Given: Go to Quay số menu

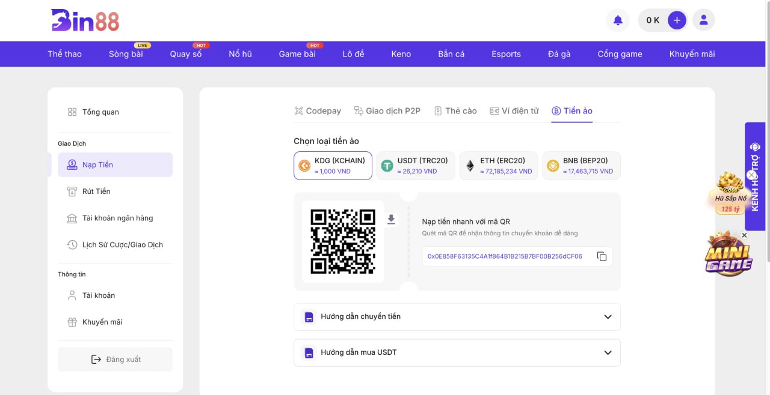Looking at the screenshot, I should click(186, 54).
